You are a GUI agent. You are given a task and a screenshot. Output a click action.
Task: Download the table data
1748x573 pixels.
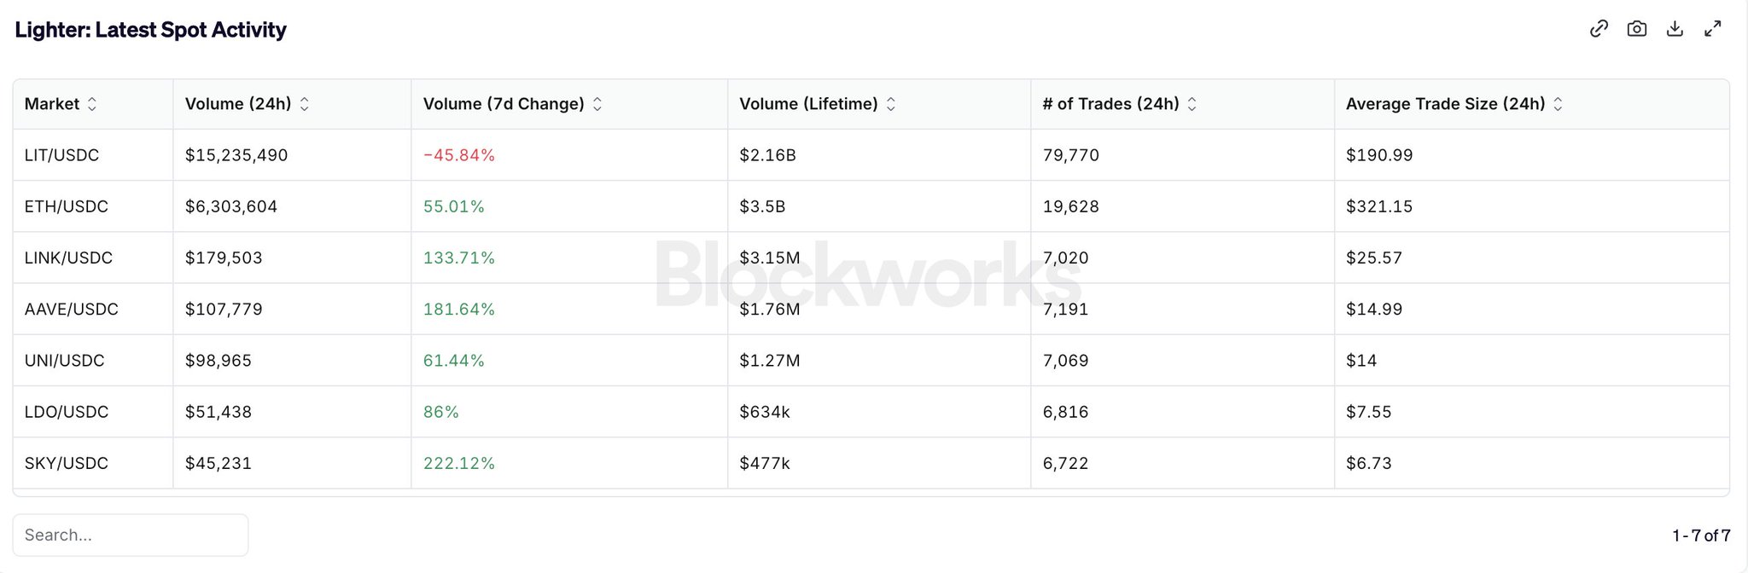pyautogui.click(x=1675, y=29)
